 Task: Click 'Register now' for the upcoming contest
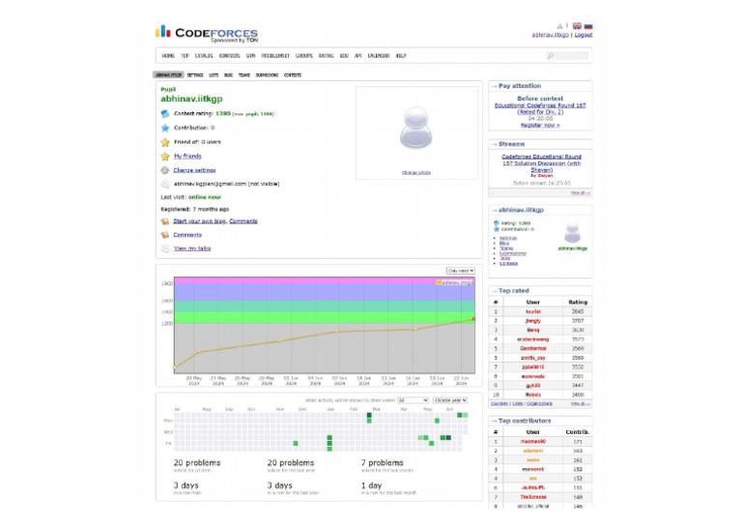coord(539,125)
